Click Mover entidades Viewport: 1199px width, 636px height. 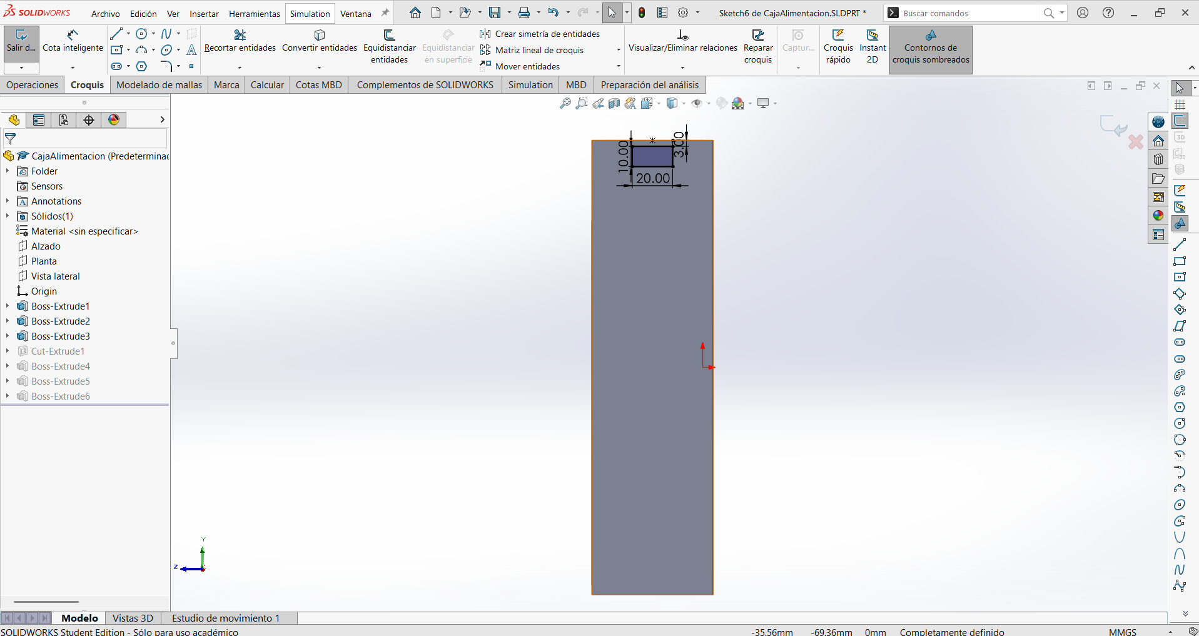point(520,66)
